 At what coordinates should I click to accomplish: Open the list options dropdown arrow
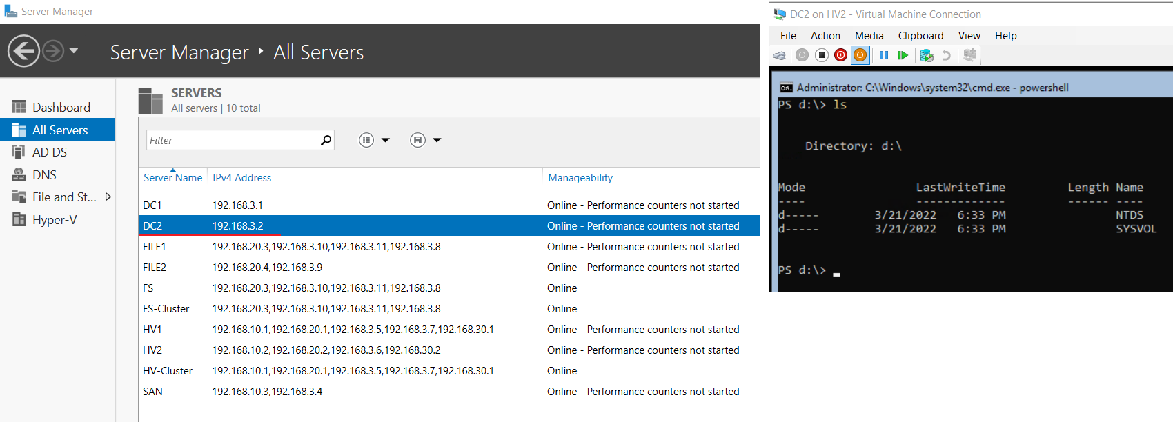click(x=386, y=140)
